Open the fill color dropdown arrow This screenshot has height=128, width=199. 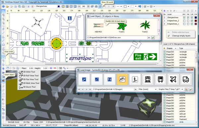[136, 6]
